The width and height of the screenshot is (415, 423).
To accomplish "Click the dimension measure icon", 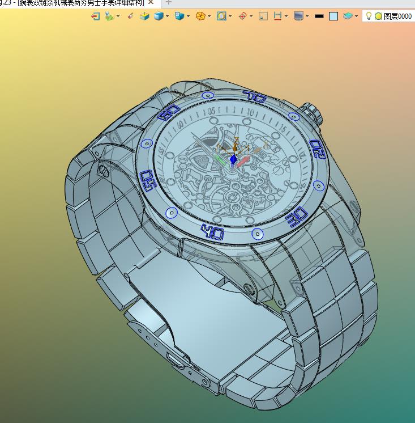I will (277, 16).
